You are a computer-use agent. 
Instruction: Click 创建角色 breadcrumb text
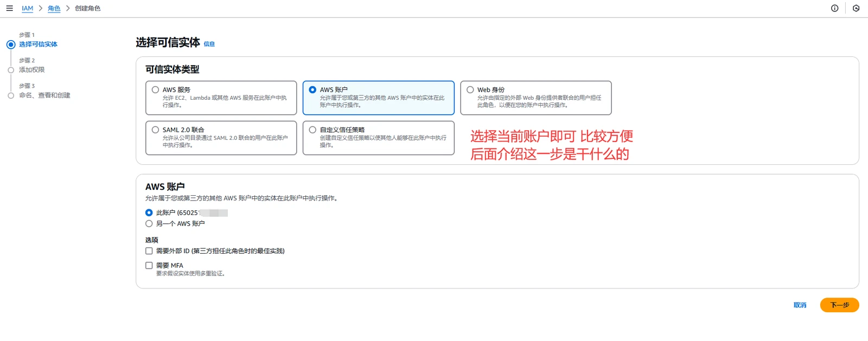pyautogui.click(x=87, y=9)
